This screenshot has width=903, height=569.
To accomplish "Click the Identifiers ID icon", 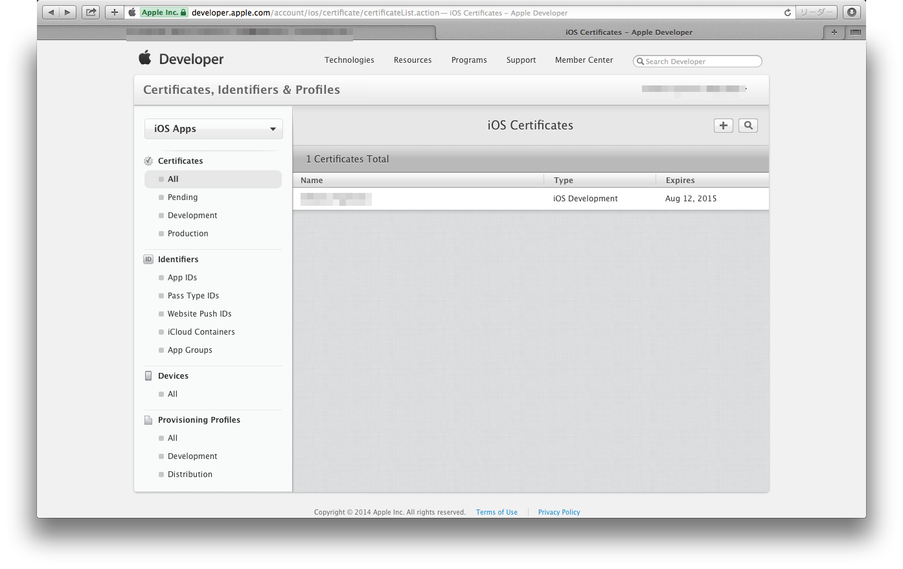I will point(148,260).
